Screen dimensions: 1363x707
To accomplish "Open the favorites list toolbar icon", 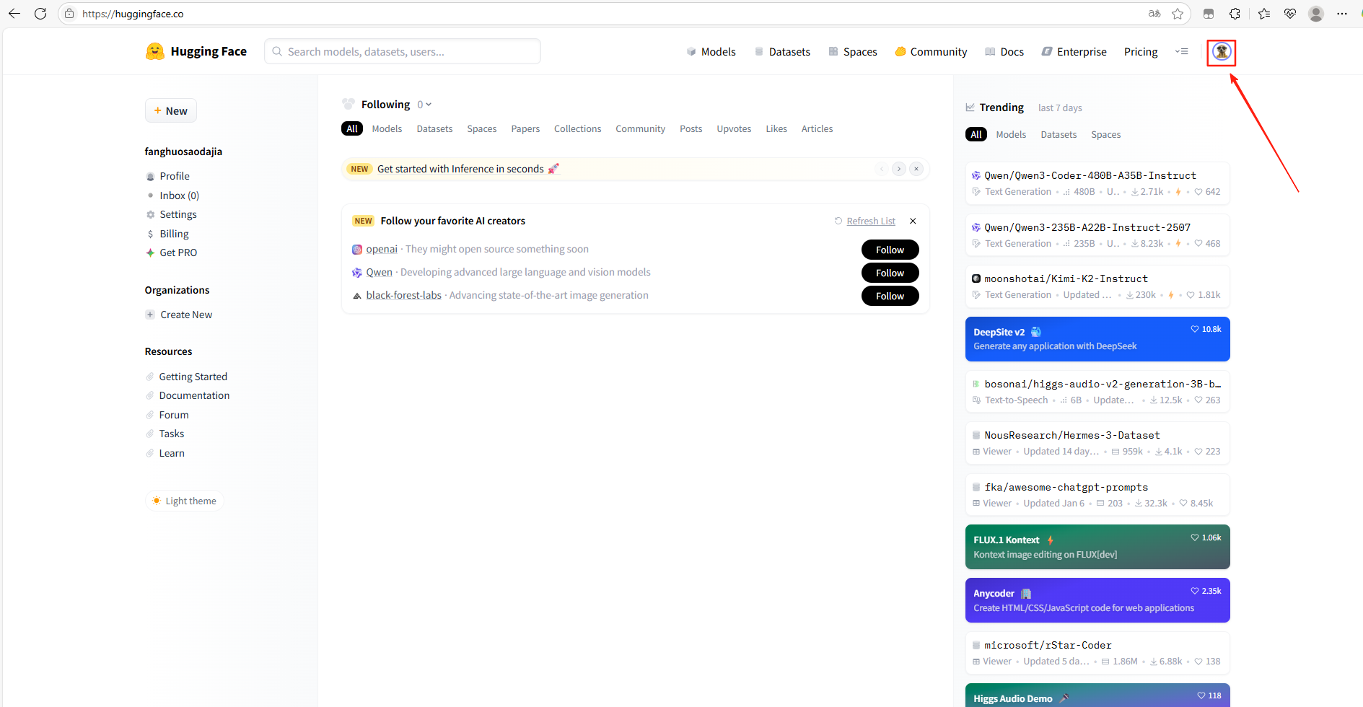I will (1264, 14).
